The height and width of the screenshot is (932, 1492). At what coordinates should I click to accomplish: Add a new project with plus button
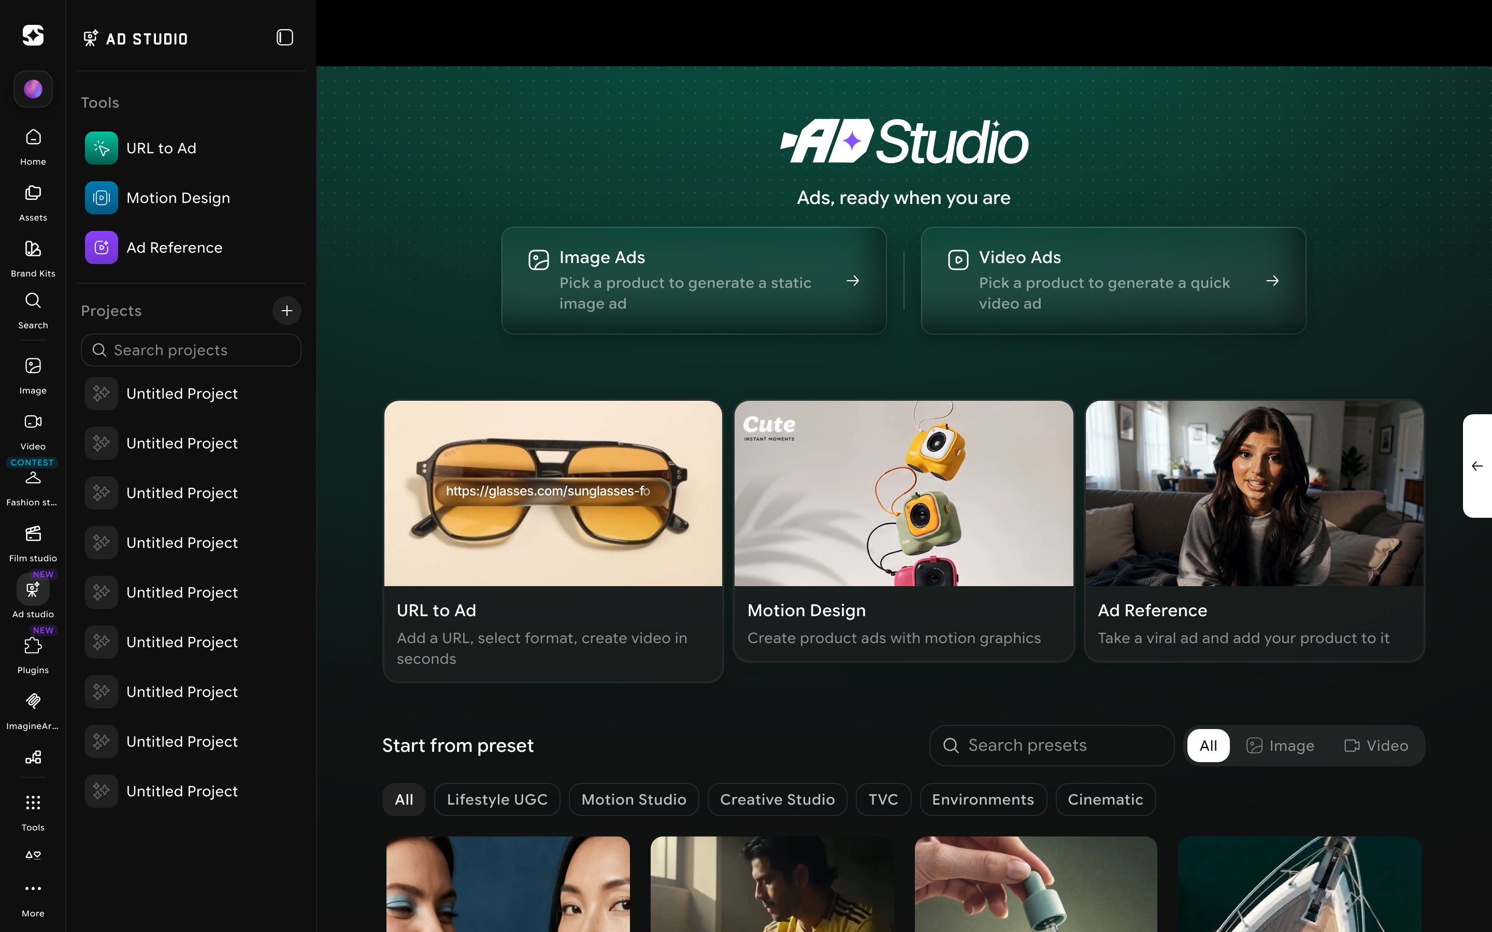point(286,311)
